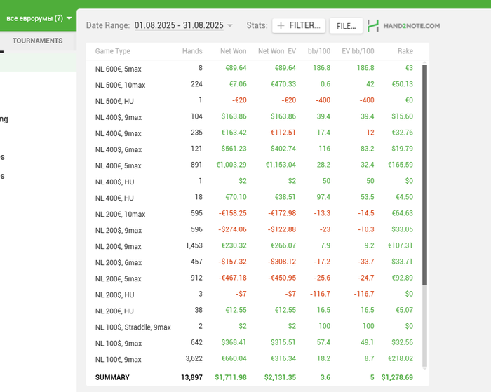491x392 pixels.
Task: Open the HAND2NOTE.COM link
Action: (412, 26)
